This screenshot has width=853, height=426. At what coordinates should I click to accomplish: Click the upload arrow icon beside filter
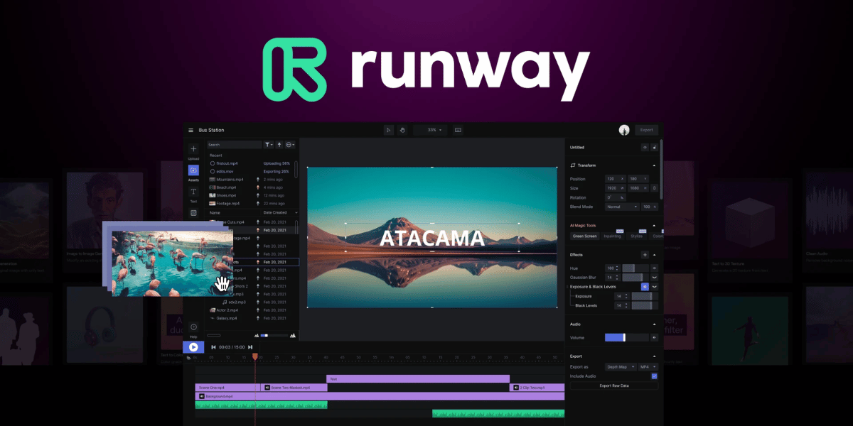tap(279, 144)
